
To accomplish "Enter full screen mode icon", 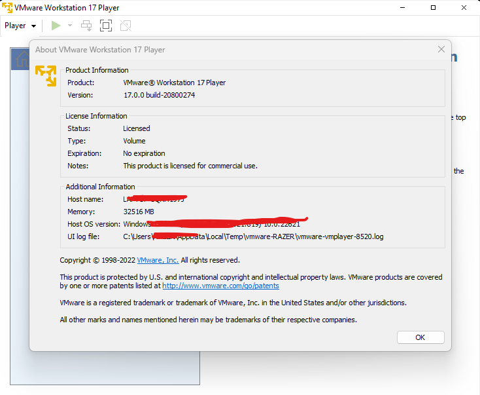I will point(106,26).
